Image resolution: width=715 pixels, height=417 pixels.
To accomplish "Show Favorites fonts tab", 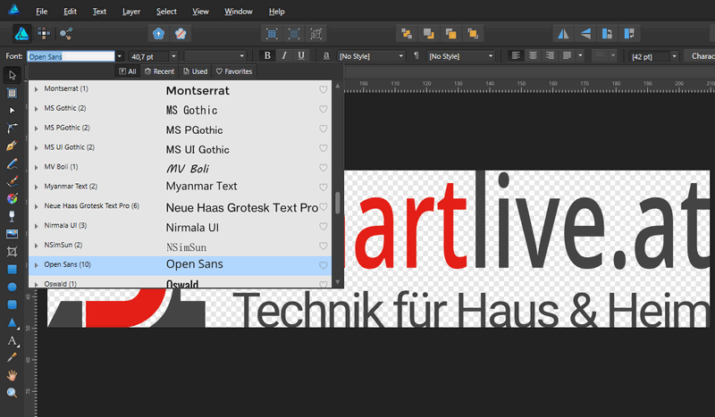I will (234, 71).
